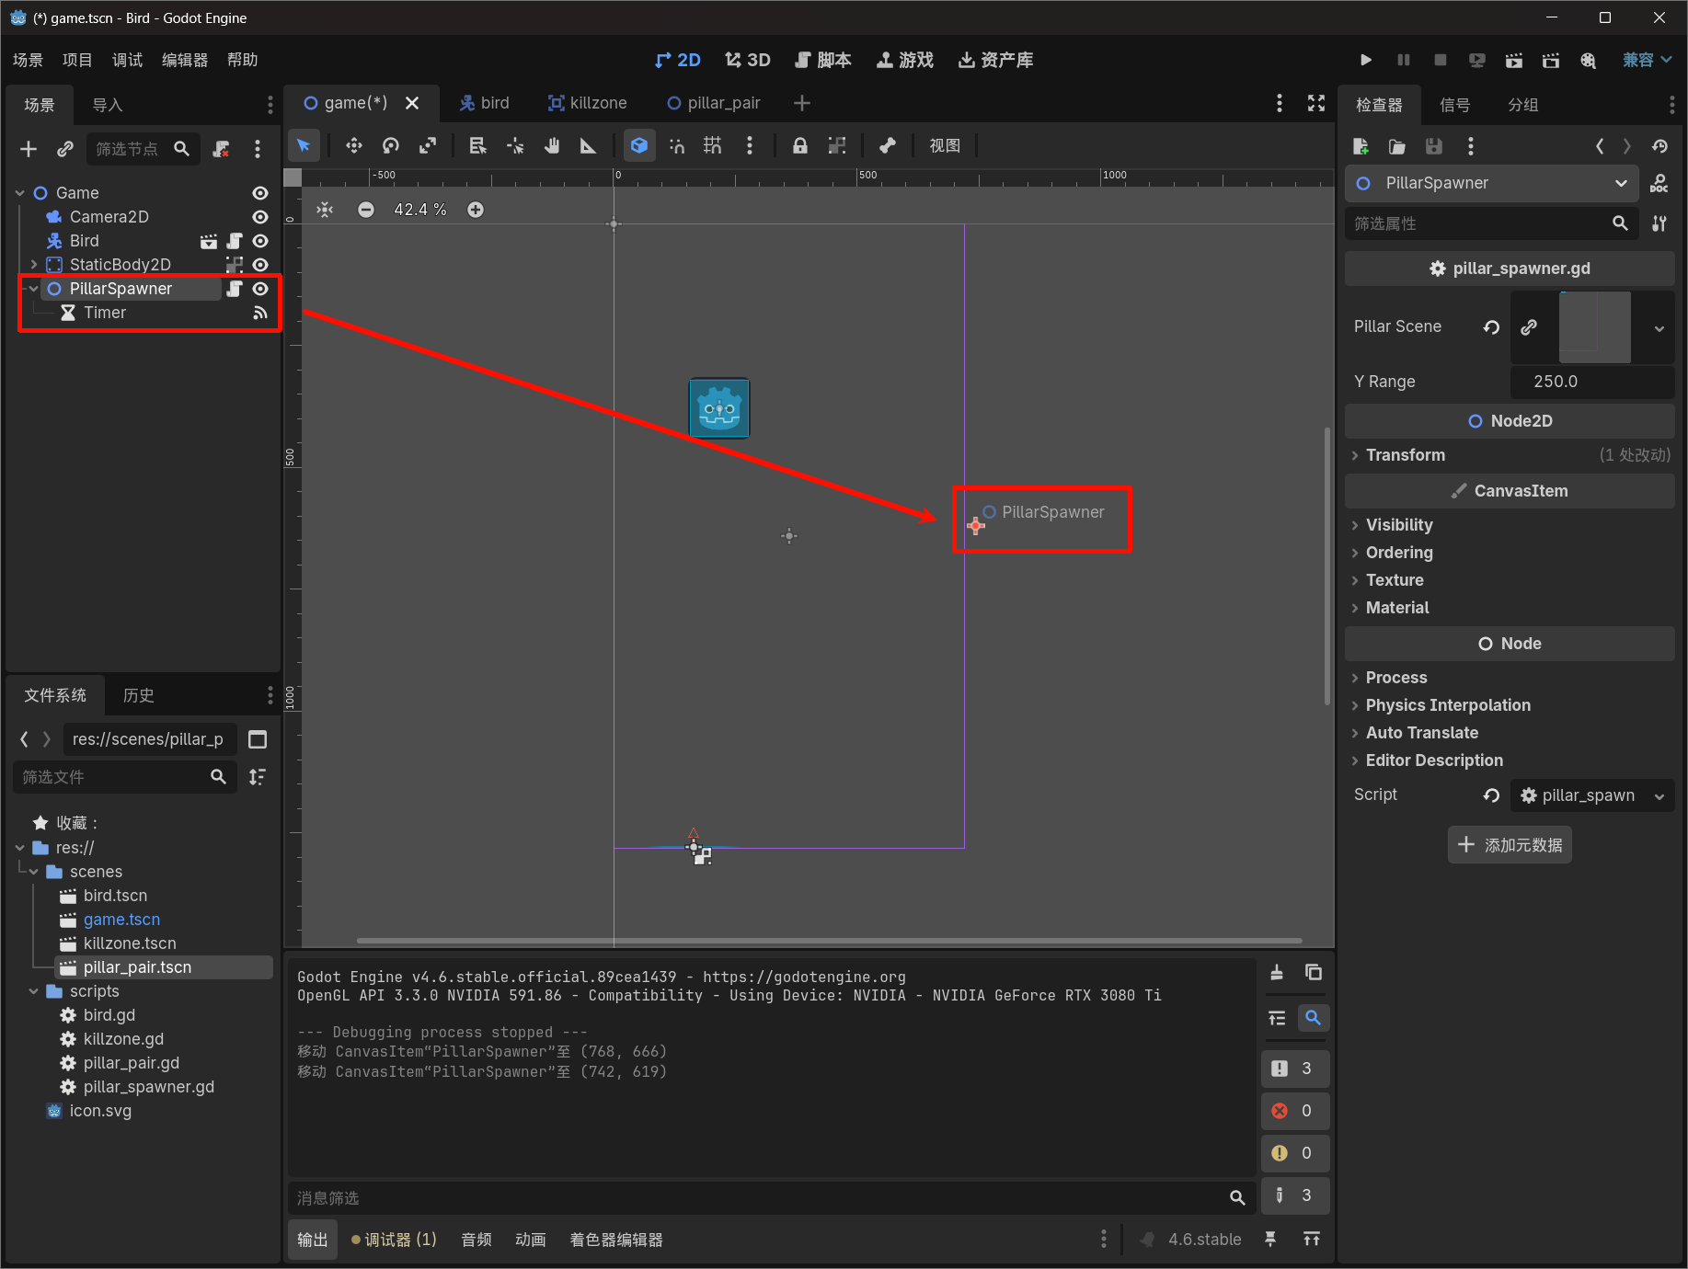Hide the Camera2D node
This screenshot has height=1269, width=1688.
(x=260, y=217)
